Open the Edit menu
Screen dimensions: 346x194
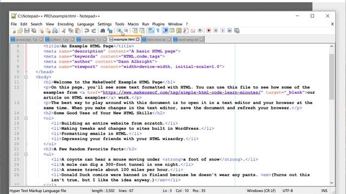click(24, 24)
